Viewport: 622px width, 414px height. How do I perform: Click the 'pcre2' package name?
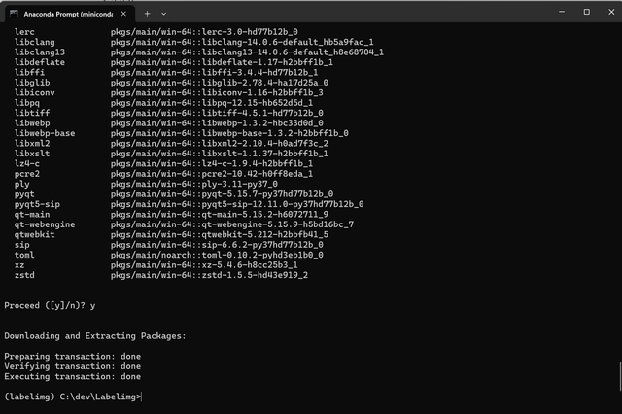(27, 174)
